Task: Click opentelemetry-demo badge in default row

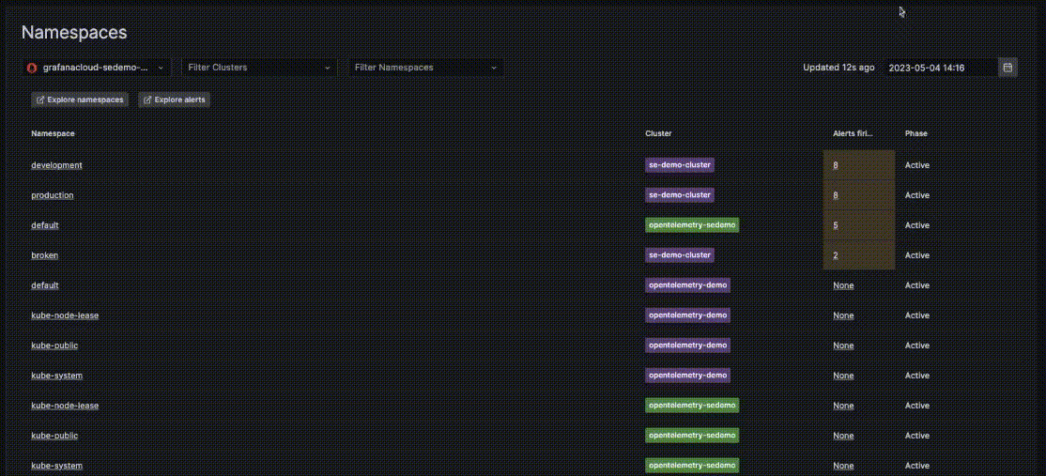Action: coord(687,285)
